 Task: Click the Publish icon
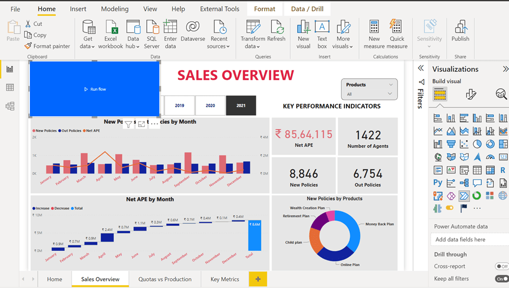461,28
